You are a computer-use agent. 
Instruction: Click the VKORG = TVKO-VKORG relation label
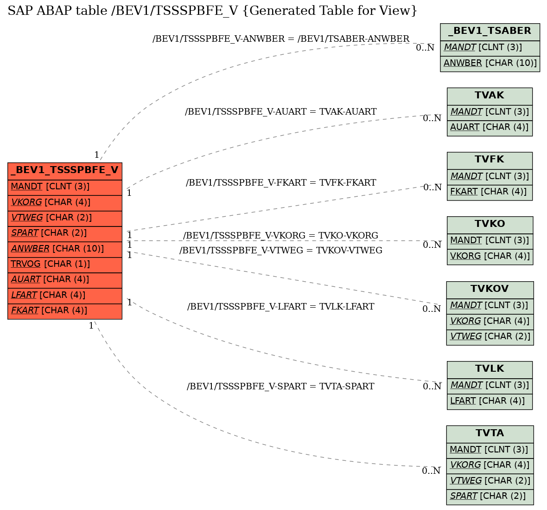point(281,235)
